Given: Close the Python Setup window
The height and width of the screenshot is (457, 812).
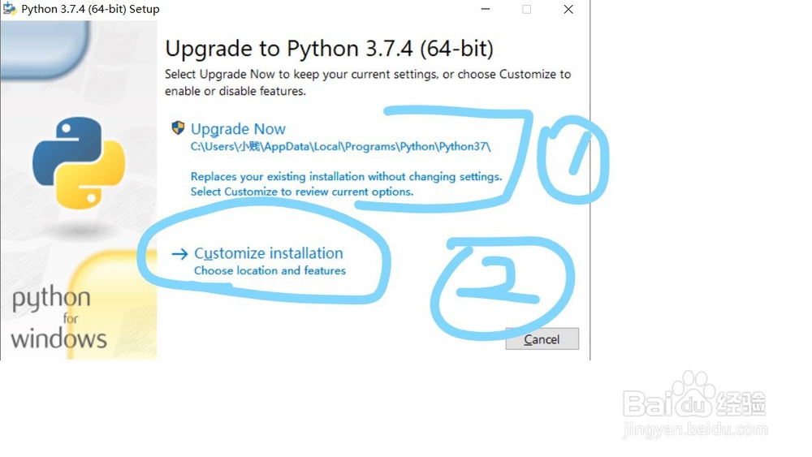Looking at the screenshot, I should click(568, 9).
